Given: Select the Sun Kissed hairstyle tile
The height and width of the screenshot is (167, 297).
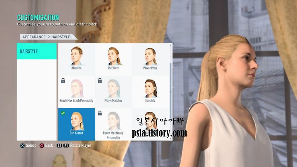Looking at the screenshot, I should pos(77,124).
